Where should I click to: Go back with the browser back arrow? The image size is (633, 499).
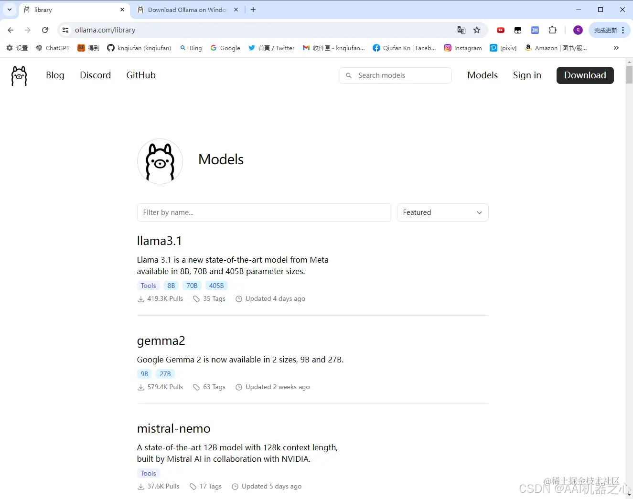(x=11, y=30)
